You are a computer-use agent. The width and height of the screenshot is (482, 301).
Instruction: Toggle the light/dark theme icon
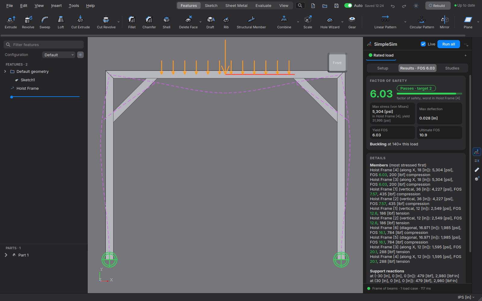(x=416, y=6)
